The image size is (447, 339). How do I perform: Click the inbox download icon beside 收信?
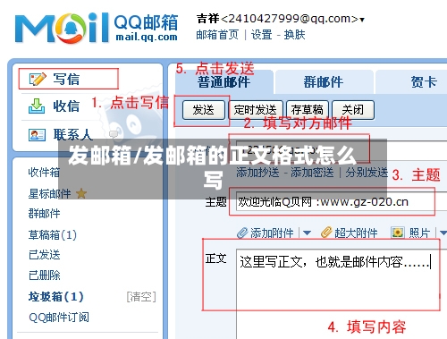37,106
